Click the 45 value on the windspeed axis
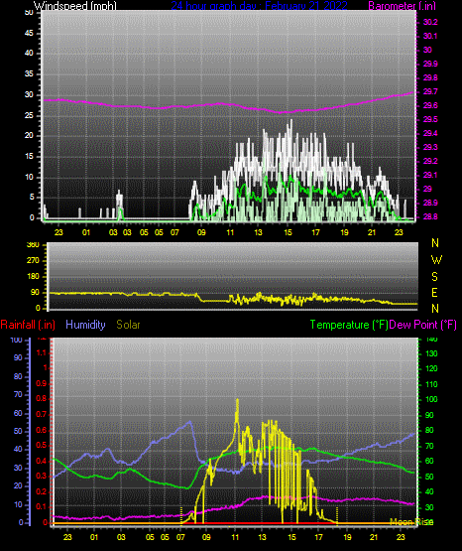The height and width of the screenshot is (551, 462). 29,33
